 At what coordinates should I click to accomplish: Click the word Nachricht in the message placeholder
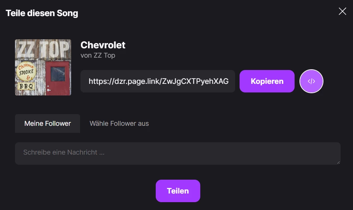click(x=82, y=152)
